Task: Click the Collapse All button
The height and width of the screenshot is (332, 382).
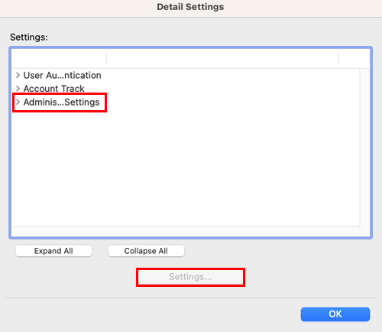Action: click(146, 251)
